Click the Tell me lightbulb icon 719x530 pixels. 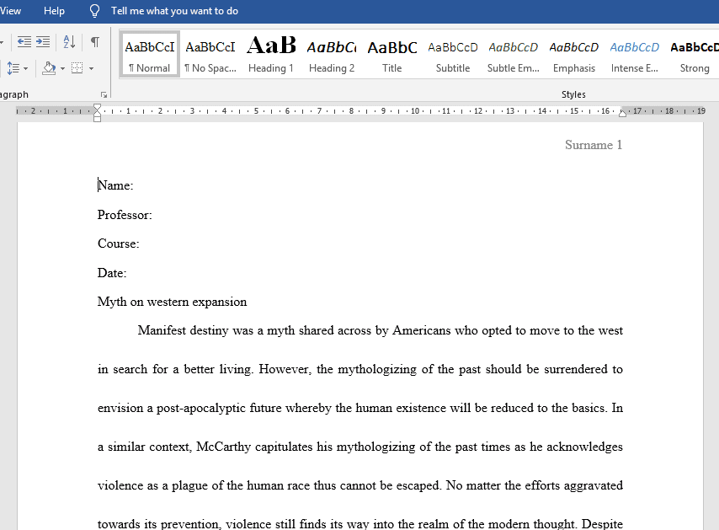click(x=95, y=11)
